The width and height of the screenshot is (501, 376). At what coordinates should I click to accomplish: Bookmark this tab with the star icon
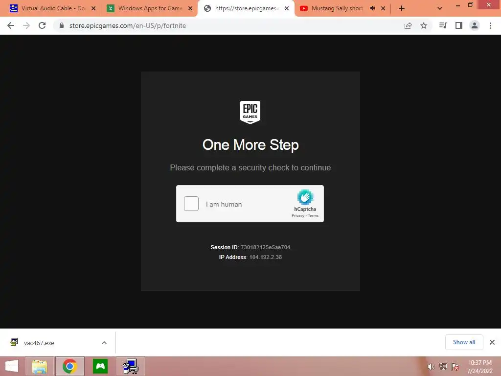tap(424, 25)
